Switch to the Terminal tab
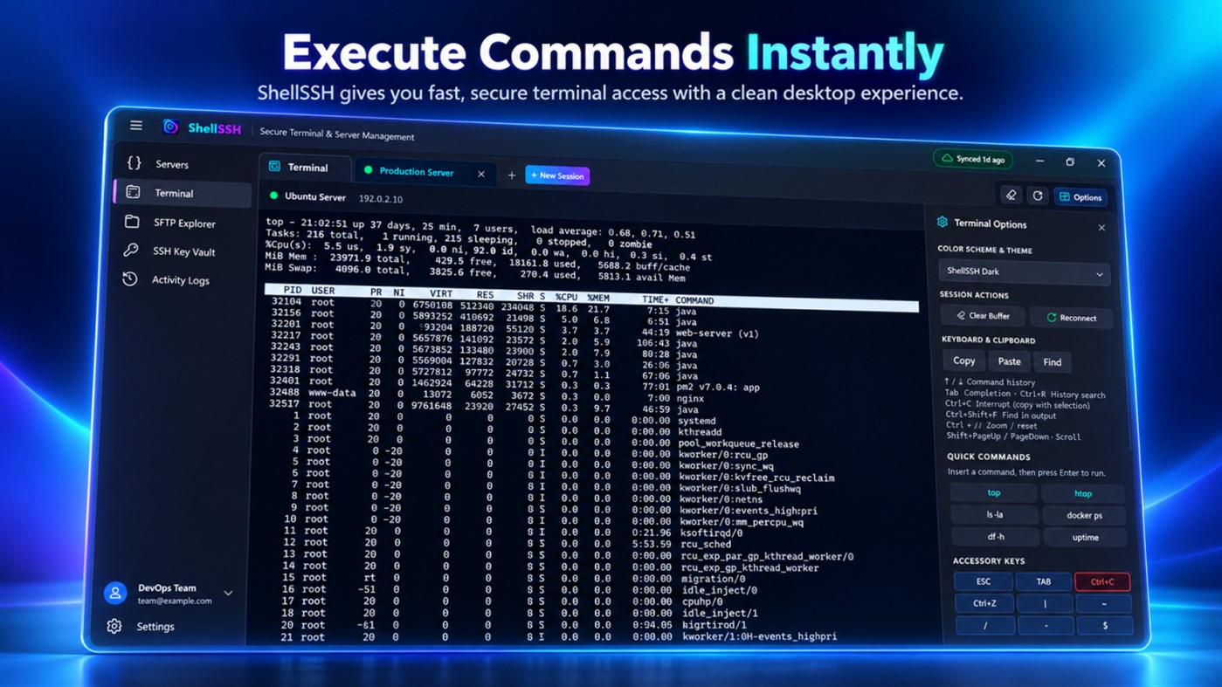The image size is (1222, 687). click(307, 167)
